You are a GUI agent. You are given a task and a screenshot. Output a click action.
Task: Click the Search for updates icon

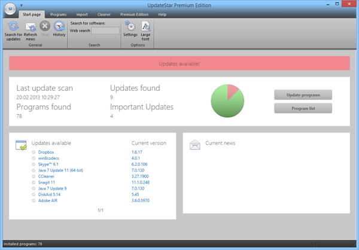(13, 26)
